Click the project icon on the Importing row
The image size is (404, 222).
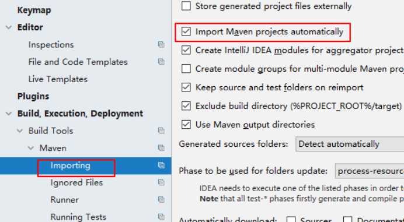click(161, 165)
